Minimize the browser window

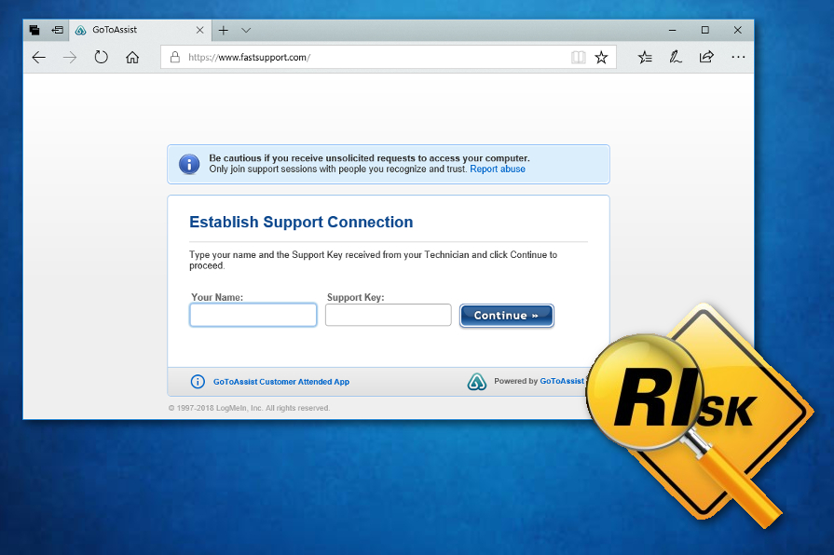pos(672,31)
